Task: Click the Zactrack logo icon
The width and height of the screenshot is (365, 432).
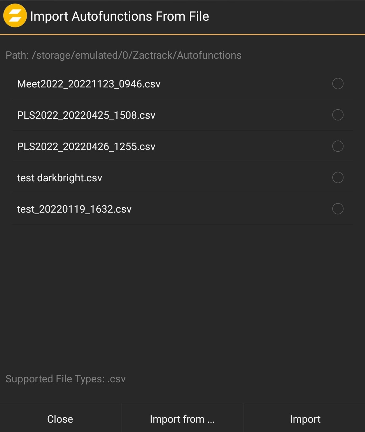Action: [15, 16]
